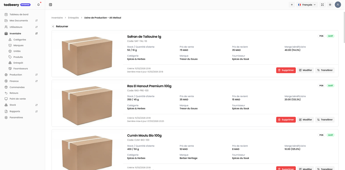
Task: Open the Français language dropdown
Action: click(307, 5)
